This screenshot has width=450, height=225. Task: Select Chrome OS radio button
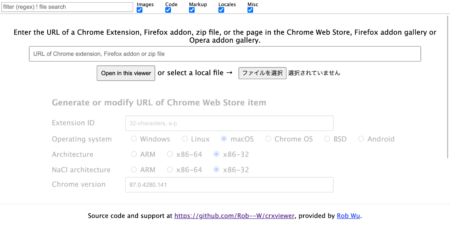tap(268, 139)
